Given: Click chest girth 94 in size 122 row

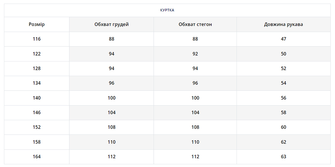Looking at the screenshot, I should tap(112, 54).
